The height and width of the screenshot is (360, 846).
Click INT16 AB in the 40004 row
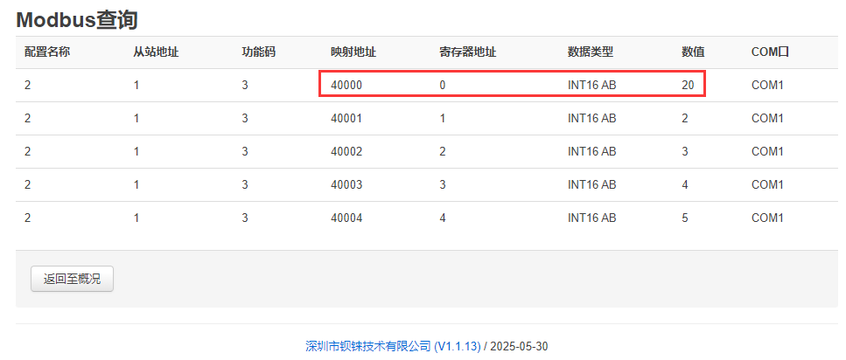(x=592, y=218)
